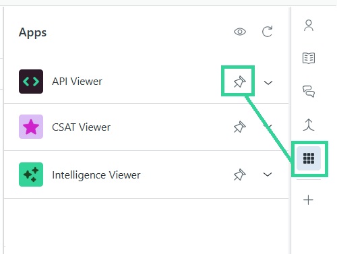Click the plus icon in sidebar
This screenshot has width=337, height=254.
pos(308,200)
